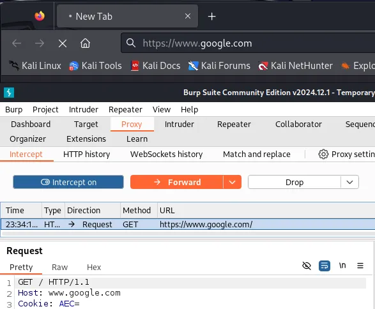Toggle hide non-printable eye-slash icon

tap(307, 266)
